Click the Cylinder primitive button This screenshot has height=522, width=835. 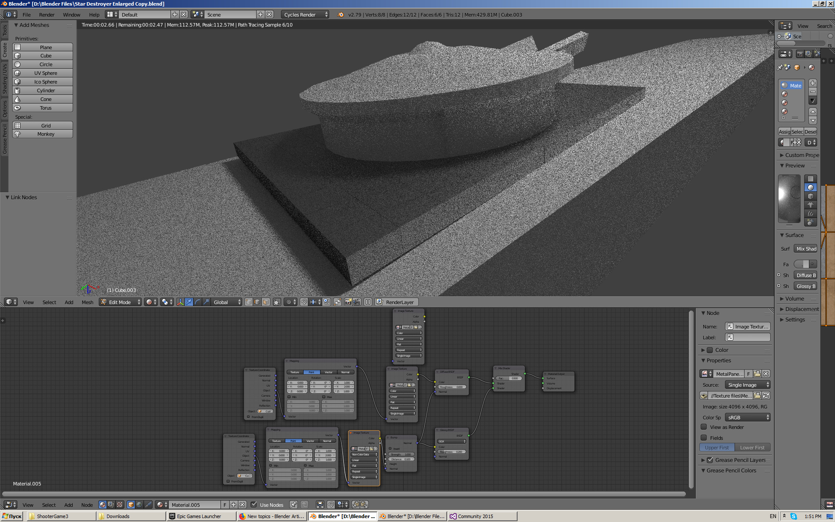43,90
